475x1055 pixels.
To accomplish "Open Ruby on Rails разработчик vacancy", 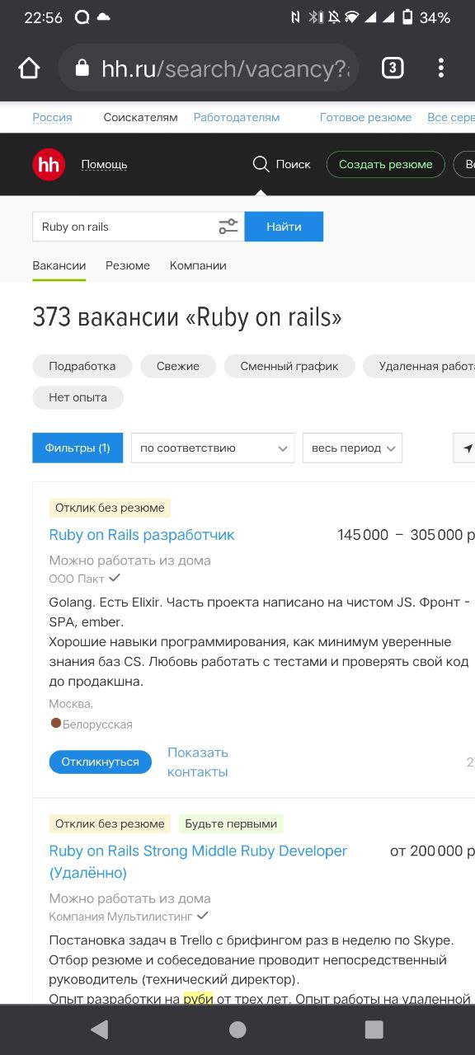I will [x=142, y=535].
